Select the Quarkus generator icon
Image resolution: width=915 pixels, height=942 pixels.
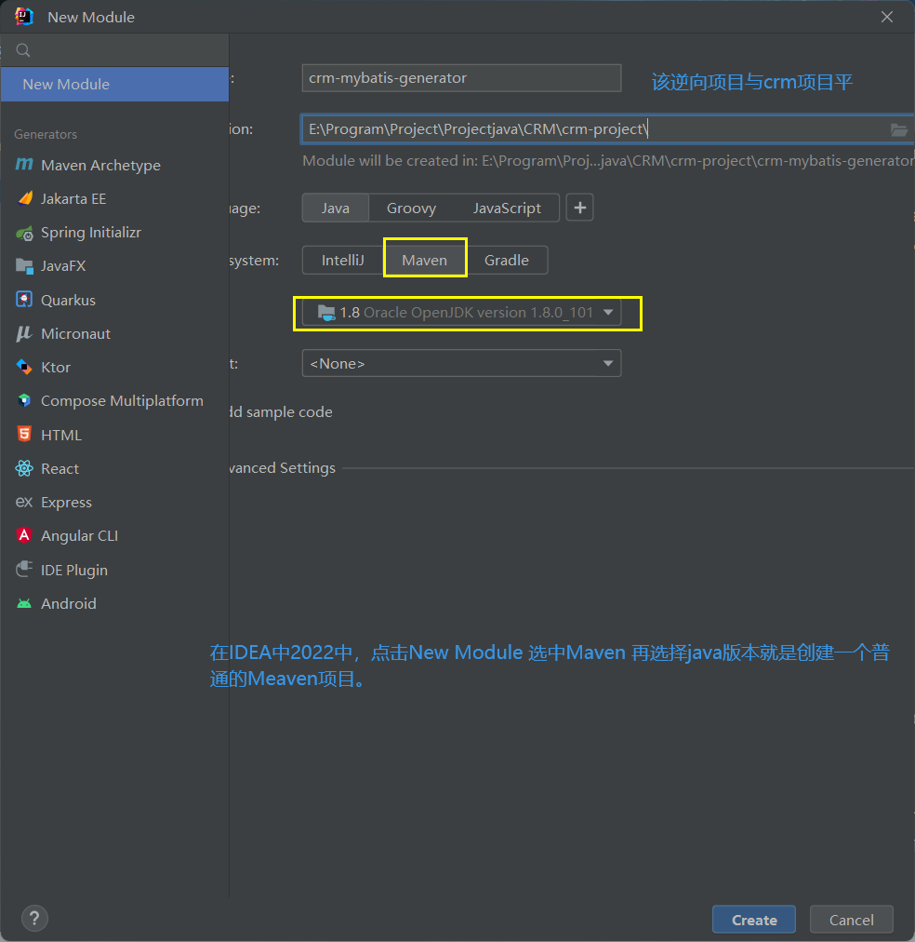[x=24, y=299]
